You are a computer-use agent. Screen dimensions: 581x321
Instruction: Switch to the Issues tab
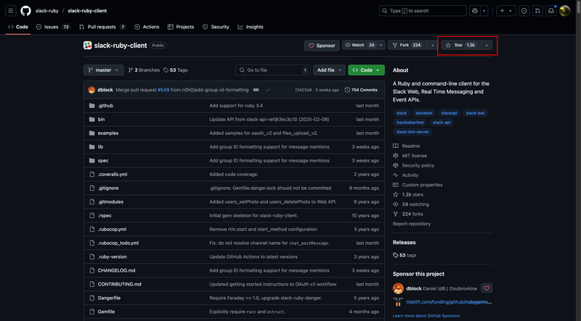[53, 27]
